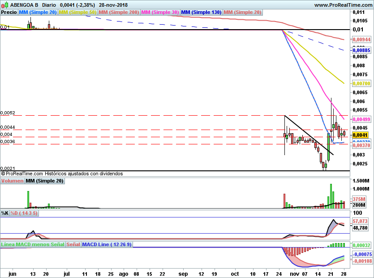
Task: Click the 0,00370 moving average value tag
Action: click(x=361, y=145)
